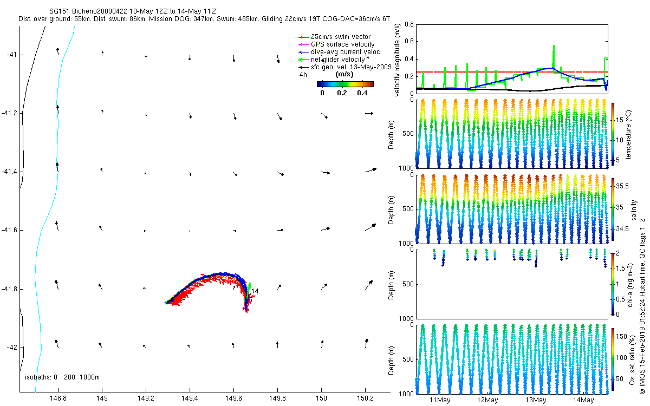Image resolution: width=650 pixels, height=406 pixels.
Task: Click longitude tick label '149.6'
Action: (233, 398)
